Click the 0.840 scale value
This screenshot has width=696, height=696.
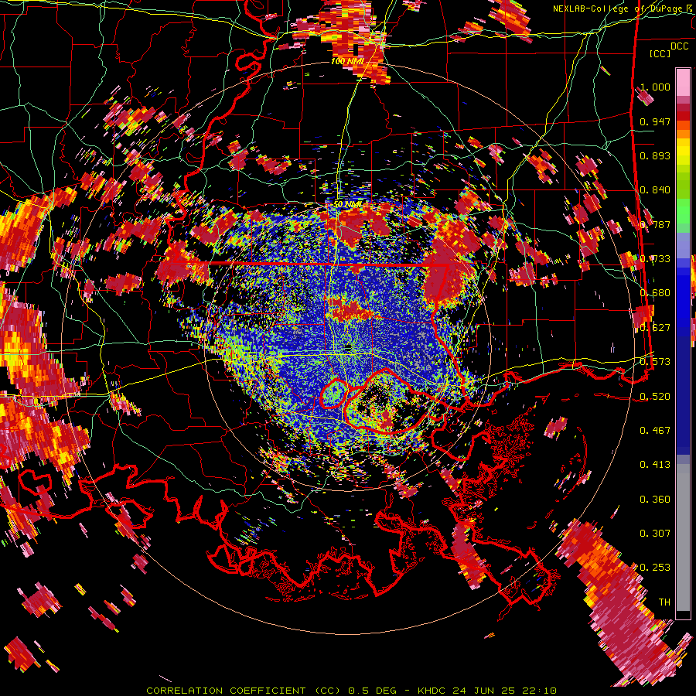655,190
